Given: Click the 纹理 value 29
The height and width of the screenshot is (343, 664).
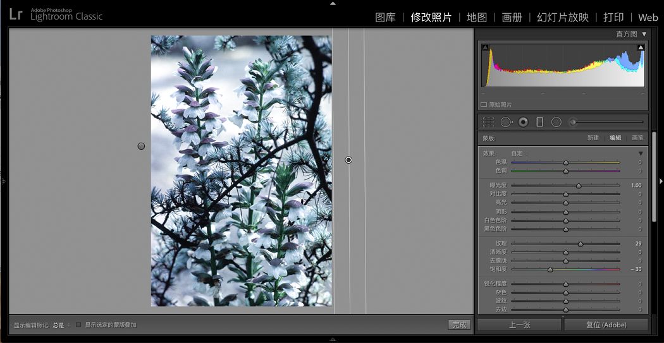Looking at the screenshot, I should 638,244.
